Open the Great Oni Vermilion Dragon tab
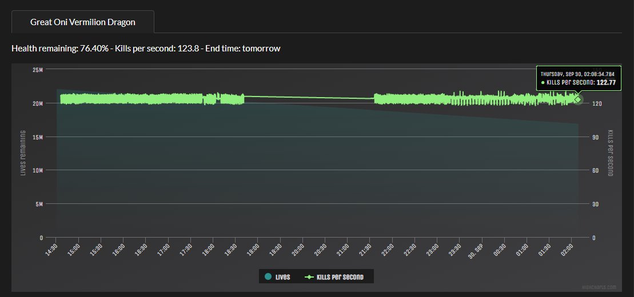This screenshot has width=634, height=297. click(83, 22)
